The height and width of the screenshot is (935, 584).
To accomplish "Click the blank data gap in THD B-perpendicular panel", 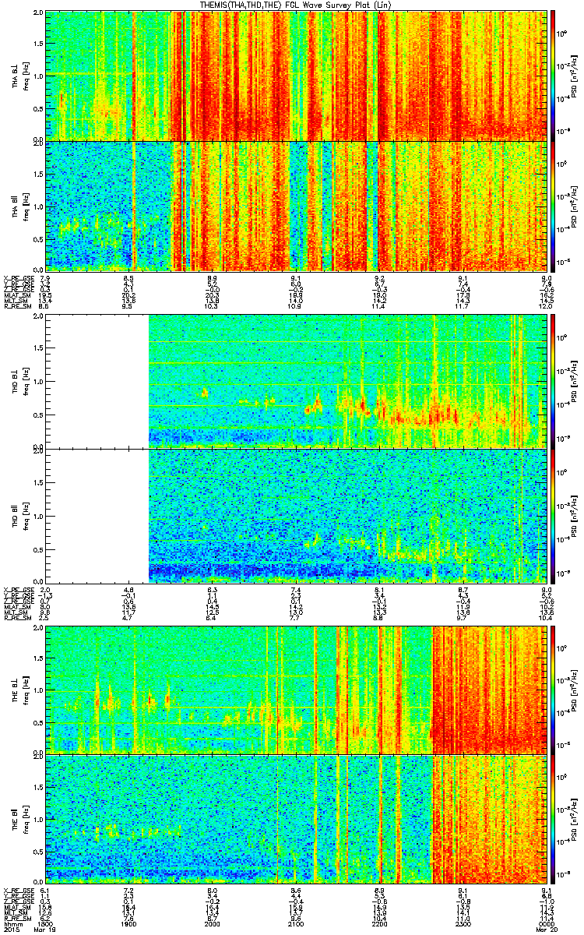I will 97,382.
